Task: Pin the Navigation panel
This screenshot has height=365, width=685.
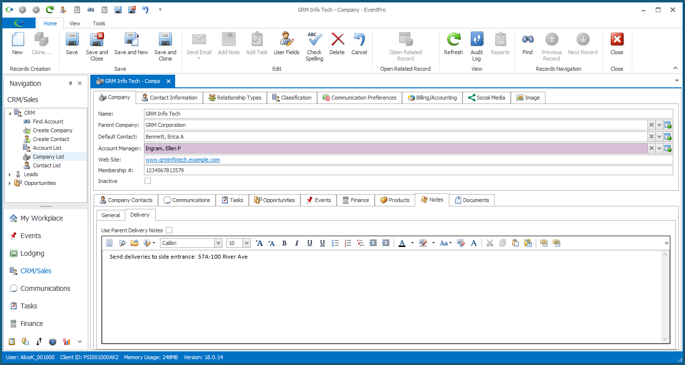Action: [70, 84]
